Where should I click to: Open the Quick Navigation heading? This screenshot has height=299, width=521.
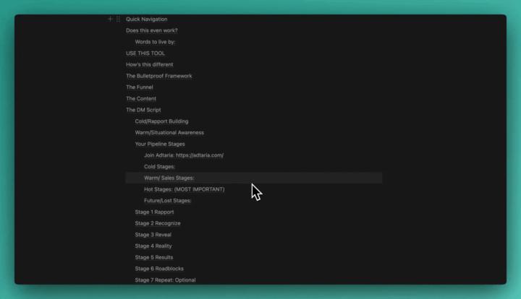coord(146,19)
